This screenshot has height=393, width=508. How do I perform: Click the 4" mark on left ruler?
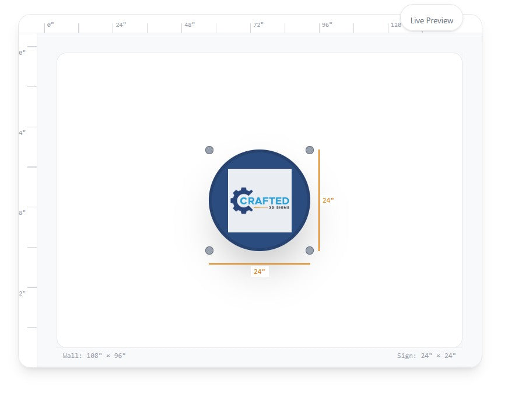(22, 133)
